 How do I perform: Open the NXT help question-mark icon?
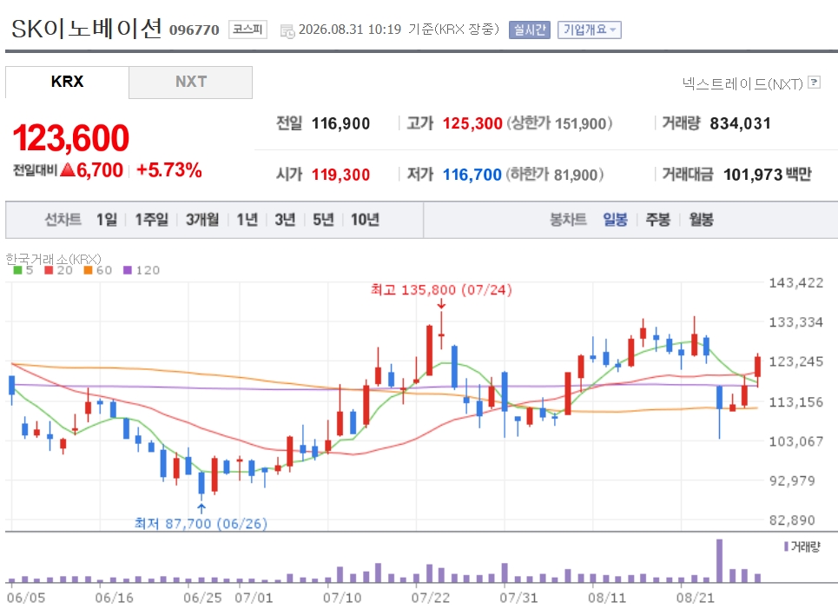(814, 83)
